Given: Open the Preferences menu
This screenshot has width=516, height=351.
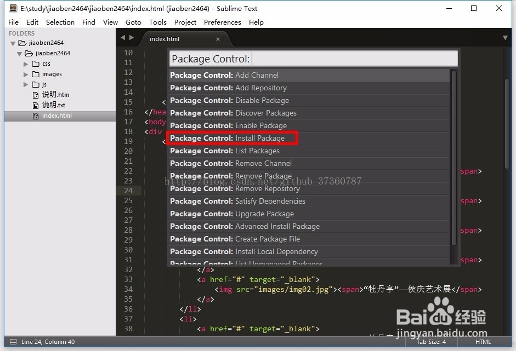Looking at the screenshot, I should pos(223,22).
